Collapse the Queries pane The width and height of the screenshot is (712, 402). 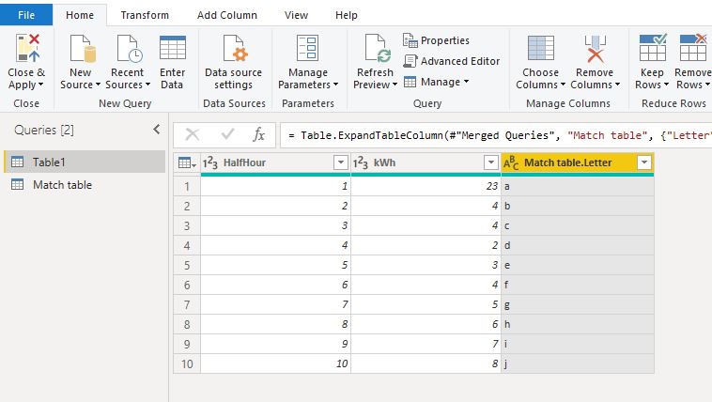[x=157, y=130]
